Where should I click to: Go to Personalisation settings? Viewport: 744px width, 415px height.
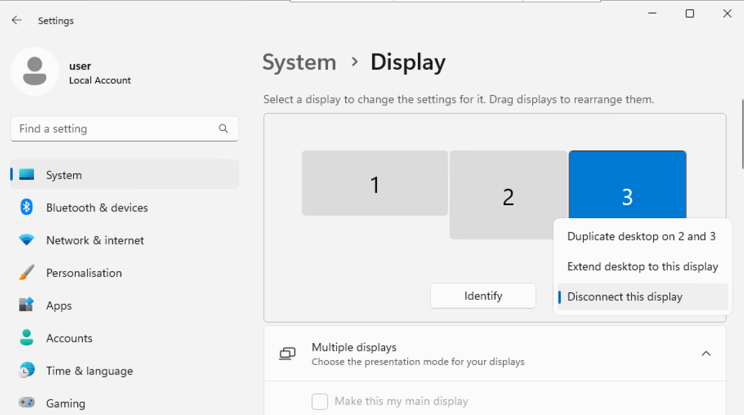[x=84, y=273]
